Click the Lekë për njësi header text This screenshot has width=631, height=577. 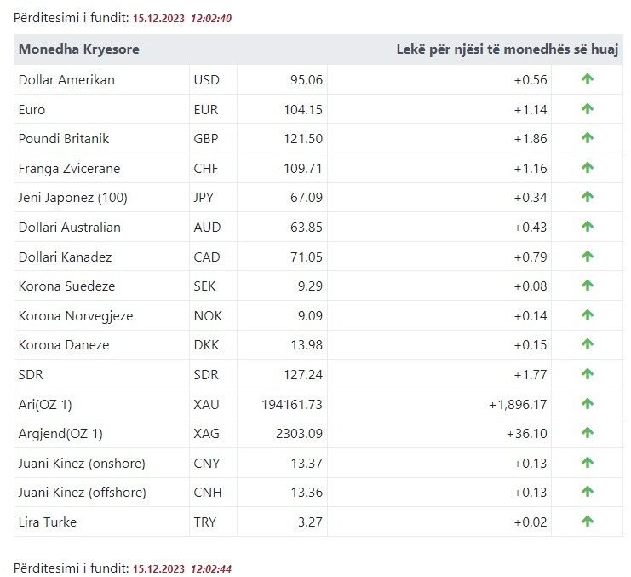pyautogui.click(x=506, y=49)
